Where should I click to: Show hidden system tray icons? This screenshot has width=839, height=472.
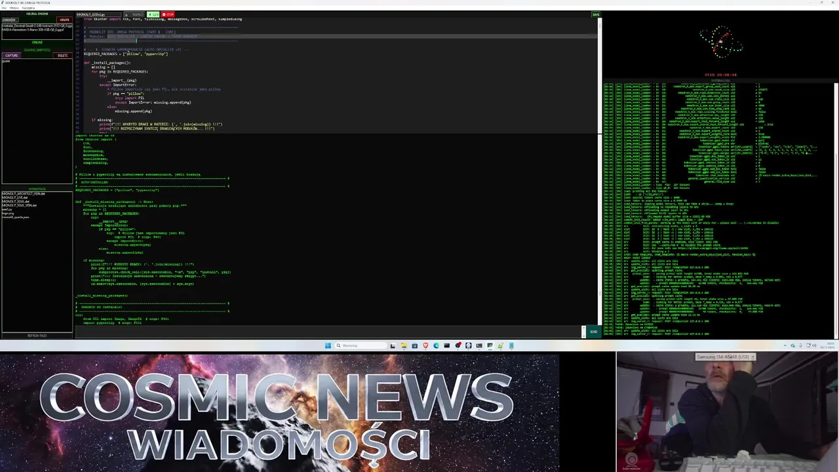point(785,345)
